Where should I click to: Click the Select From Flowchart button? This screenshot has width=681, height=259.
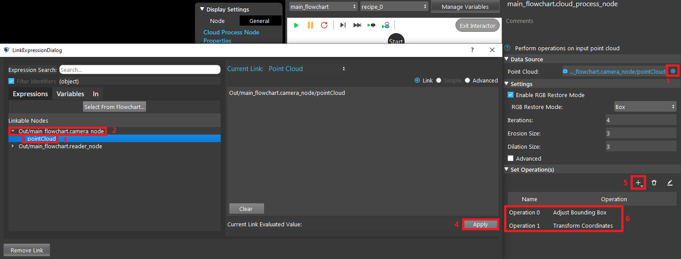click(x=115, y=107)
